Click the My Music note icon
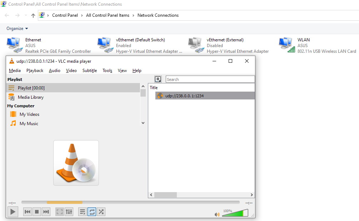 click(13, 123)
